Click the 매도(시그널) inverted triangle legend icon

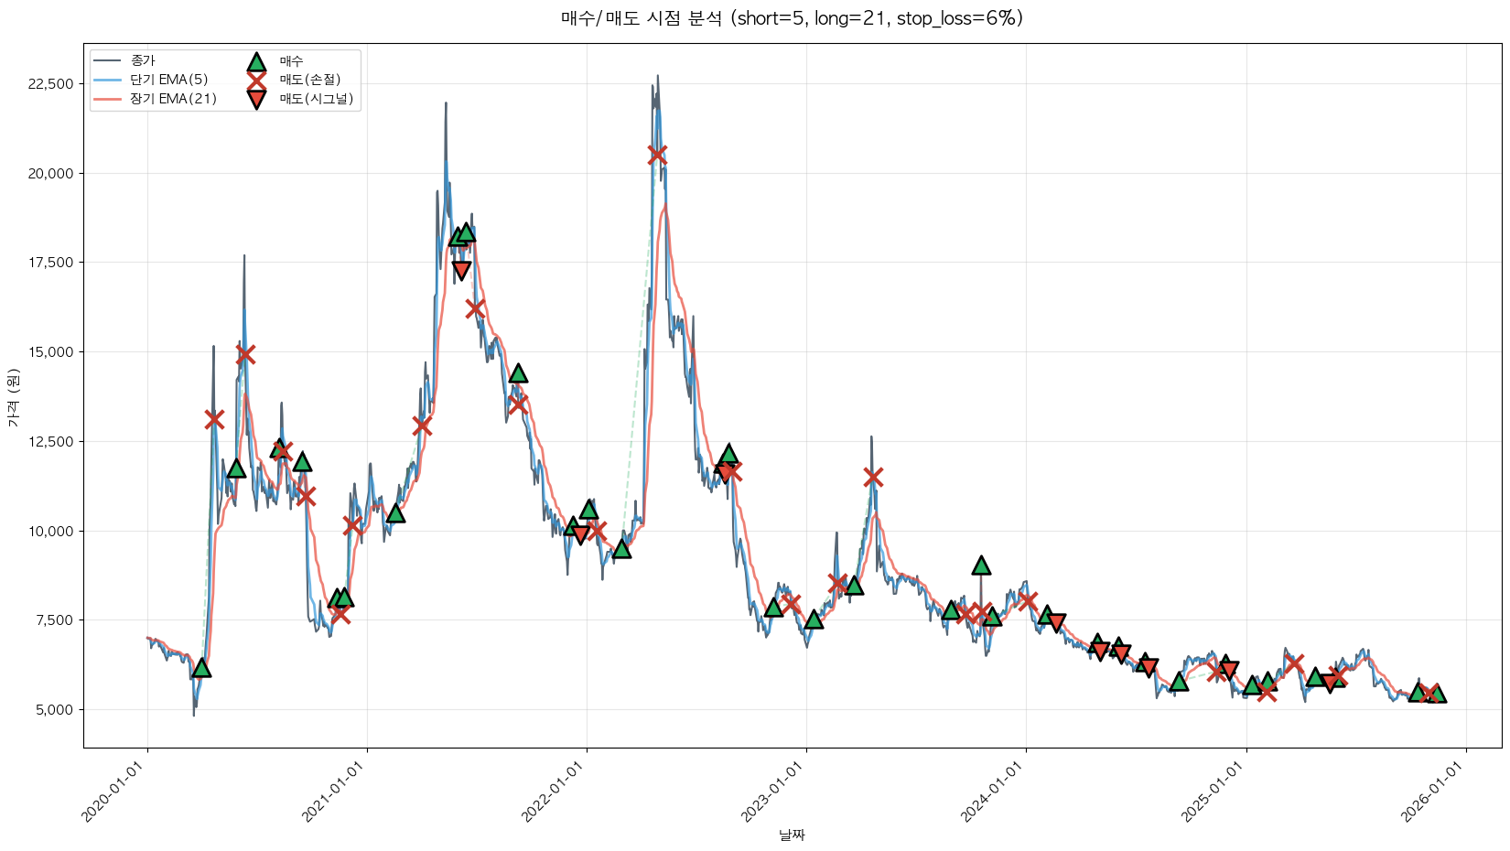(x=256, y=99)
